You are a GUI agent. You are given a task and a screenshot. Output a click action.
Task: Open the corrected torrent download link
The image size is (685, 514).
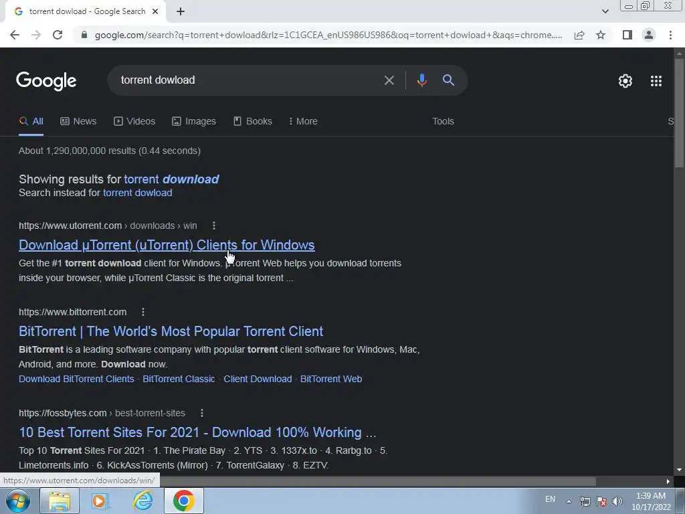point(171,179)
